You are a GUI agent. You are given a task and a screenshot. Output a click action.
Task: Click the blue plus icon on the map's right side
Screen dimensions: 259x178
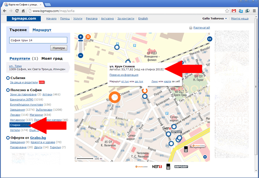pos(205,157)
